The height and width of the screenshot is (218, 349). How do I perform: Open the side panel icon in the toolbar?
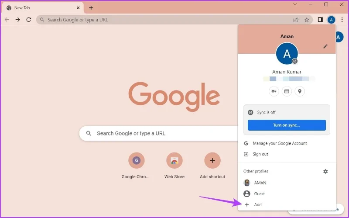click(x=320, y=20)
